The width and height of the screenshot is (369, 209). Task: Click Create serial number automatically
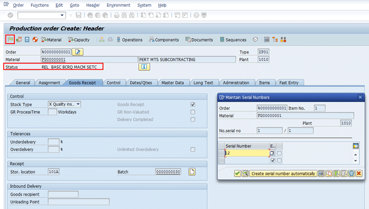coord(283,173)
